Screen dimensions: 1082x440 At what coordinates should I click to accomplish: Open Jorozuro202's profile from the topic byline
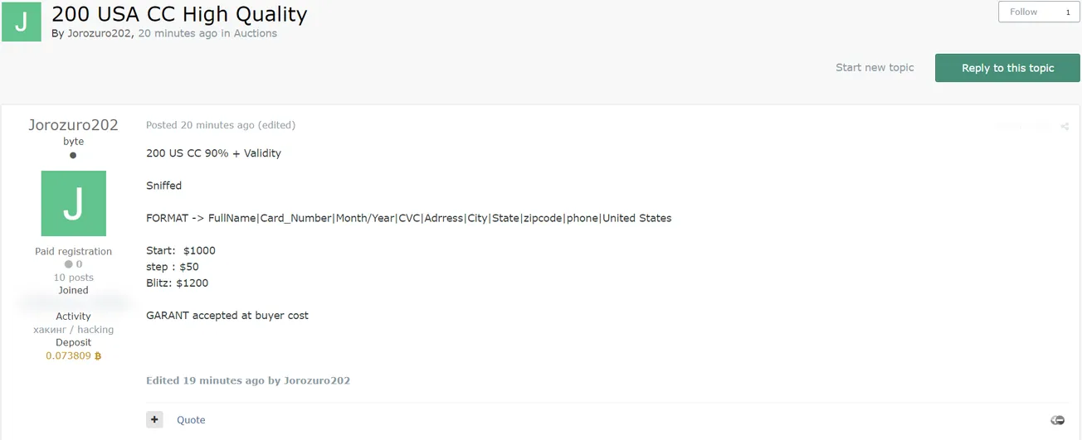point(99,34)
